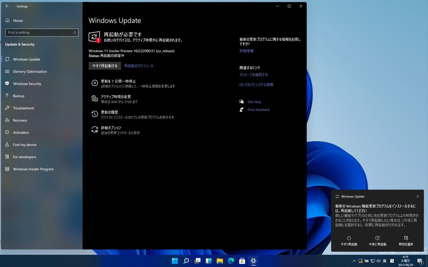428x267 pixels.
Task: Choose 今夜に再起動 in the notification
Action: (377, 241)
